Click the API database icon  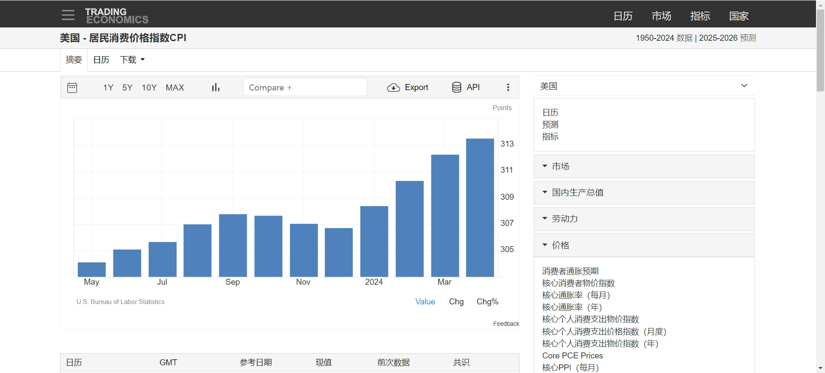coord(457,87)
